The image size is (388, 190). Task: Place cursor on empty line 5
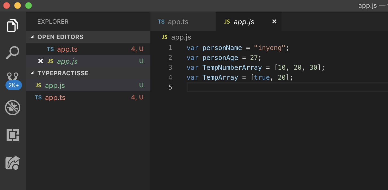coord(287,87)
